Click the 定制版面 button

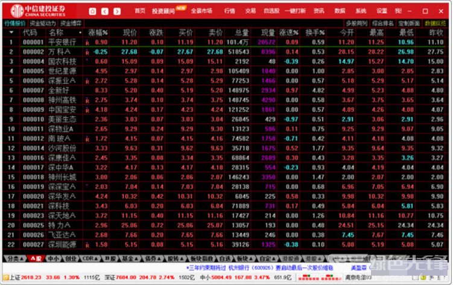[408, 23]
